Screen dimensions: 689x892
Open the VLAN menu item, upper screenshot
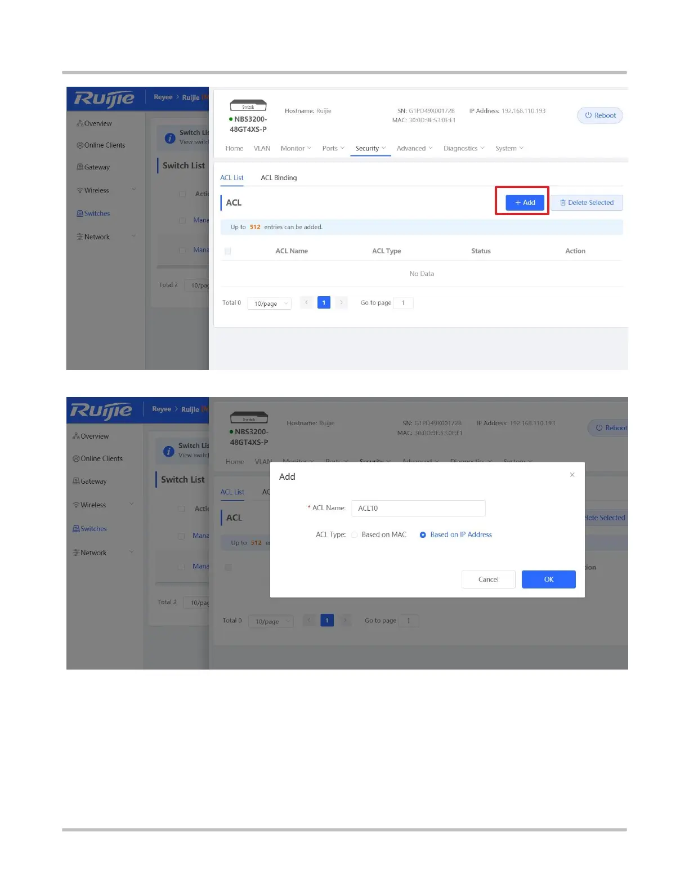coord(262,149)
